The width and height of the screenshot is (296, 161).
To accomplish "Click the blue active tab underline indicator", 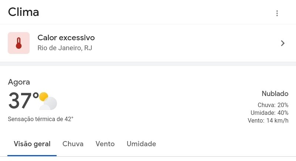I will pos(32,155).
